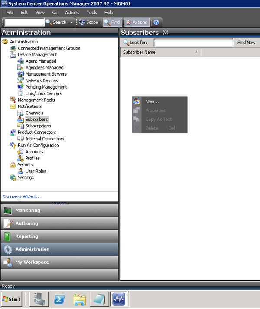Click the Find Now button
The image size is (260, 309).
[x=246, y=43]
